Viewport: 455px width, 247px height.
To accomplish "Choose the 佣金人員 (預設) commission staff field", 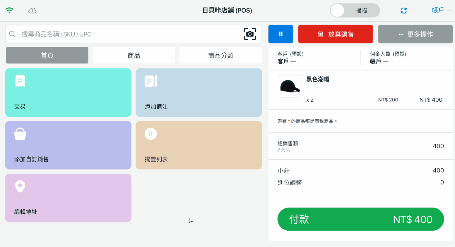I will [x=406, y=58].
